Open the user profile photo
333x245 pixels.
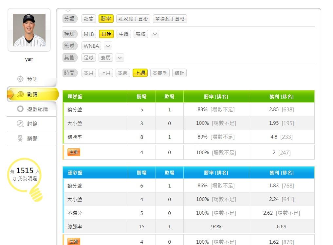29,30
